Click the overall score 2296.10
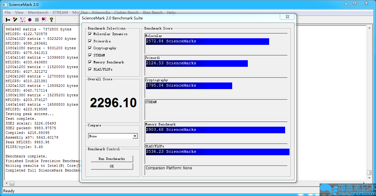This screenshot has height=196, width=376. (x=113, y=103)
